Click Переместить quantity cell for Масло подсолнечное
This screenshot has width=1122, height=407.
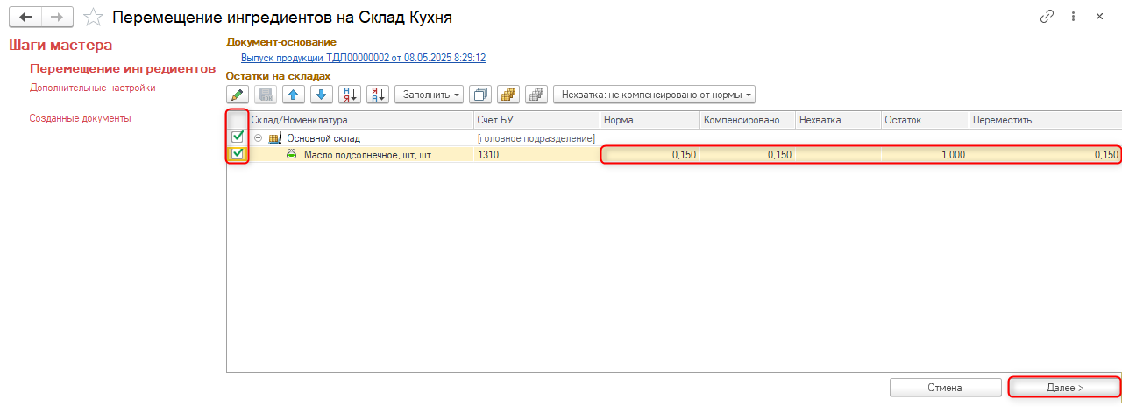coord(1043,155)
